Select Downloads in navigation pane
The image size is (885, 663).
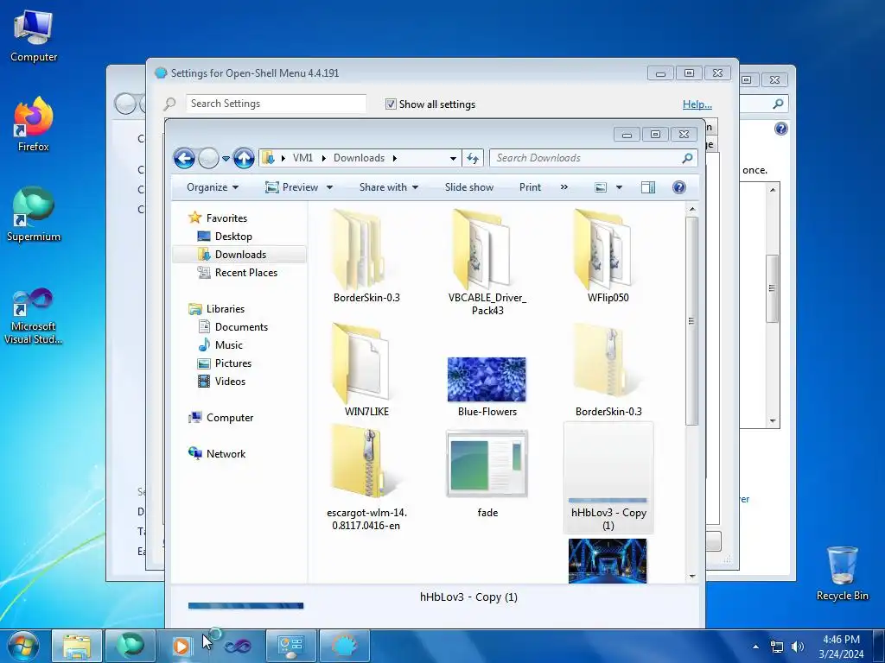240,255
